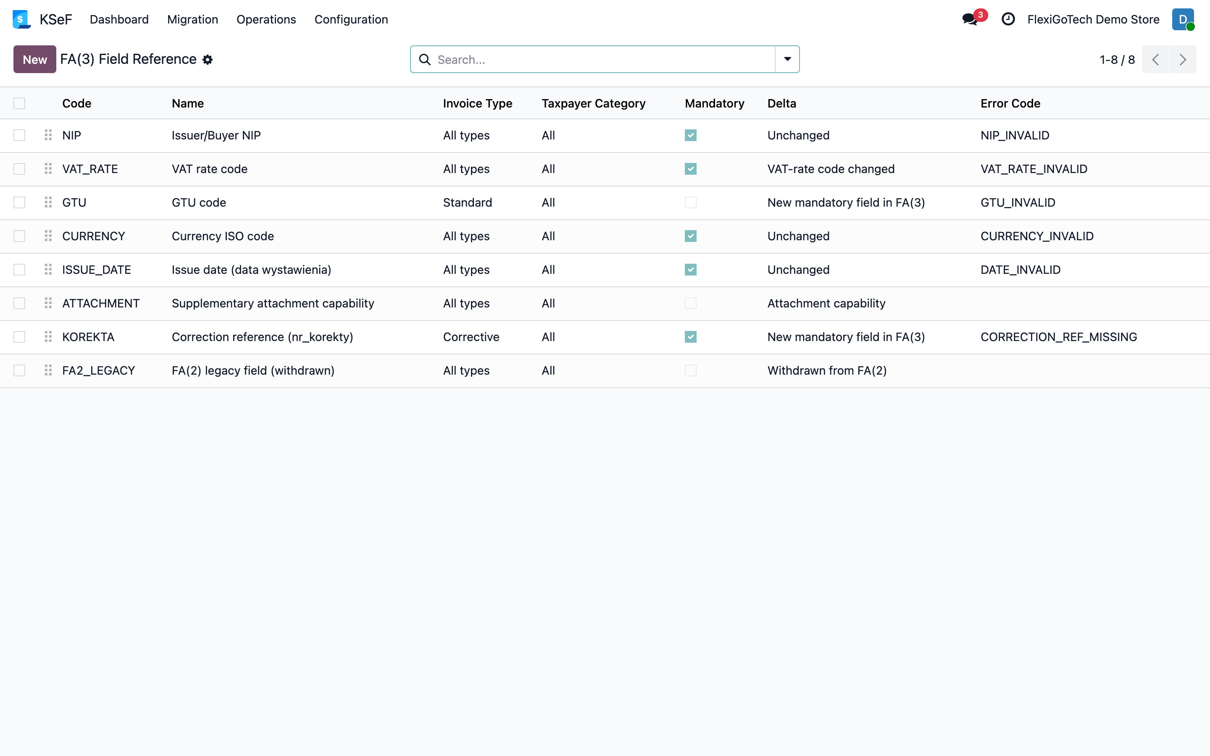Click the CURRENCY_INVALID error code cell
Screen dimensions: 1210x756
point(1037,236)
